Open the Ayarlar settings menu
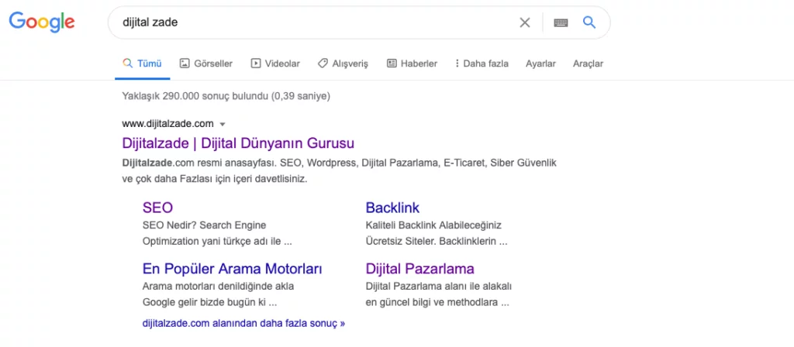This screenshot has height=347, width=794. (x=540, y=64)
